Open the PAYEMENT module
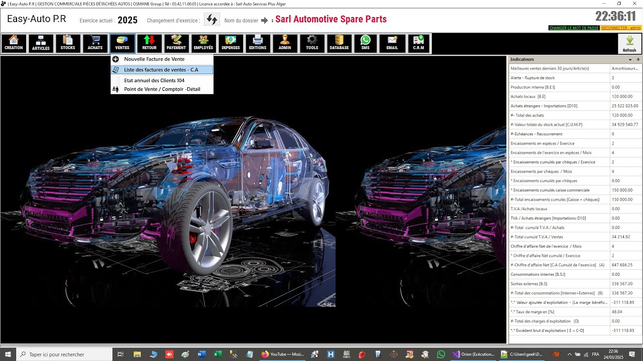643x361 pixels. click(x=176, y=44)
